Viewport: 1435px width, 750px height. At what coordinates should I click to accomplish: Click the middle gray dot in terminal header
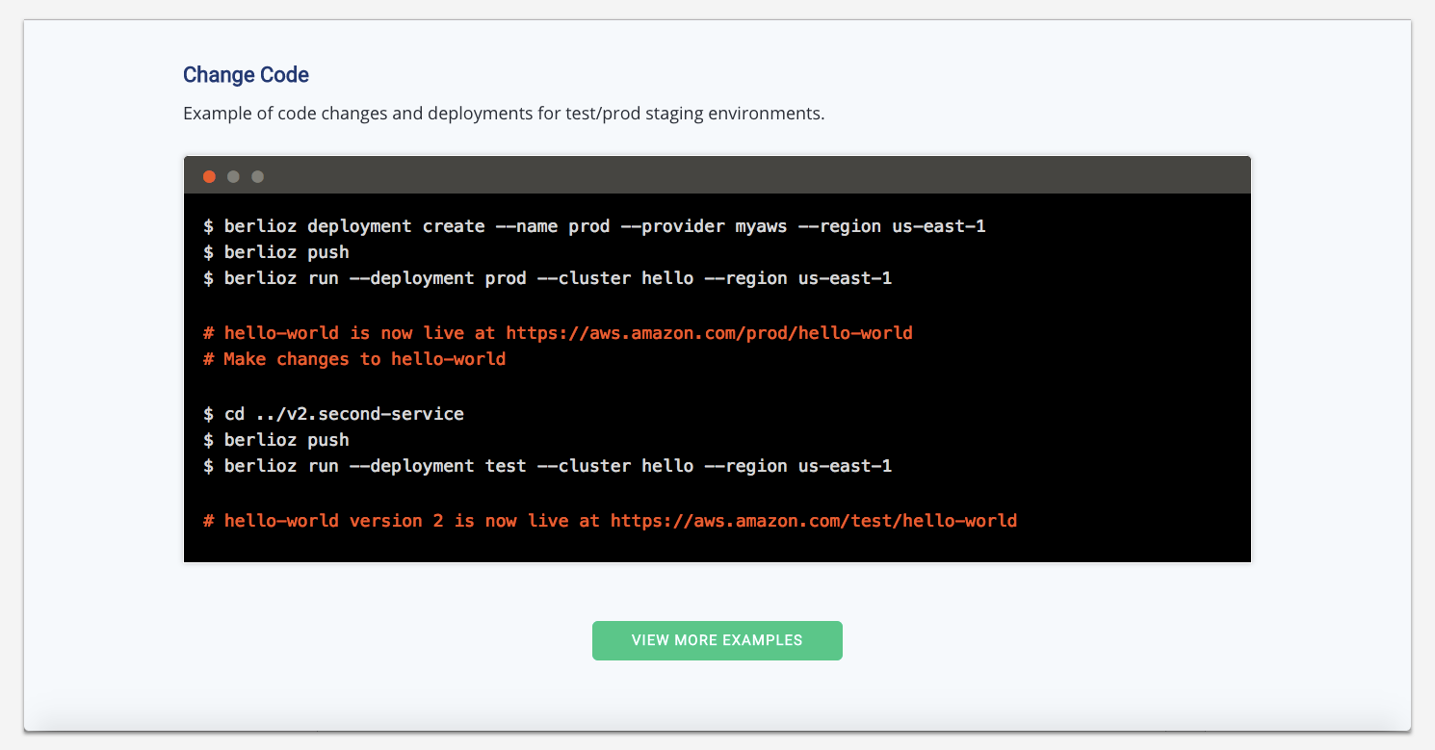tap(233, 176)
